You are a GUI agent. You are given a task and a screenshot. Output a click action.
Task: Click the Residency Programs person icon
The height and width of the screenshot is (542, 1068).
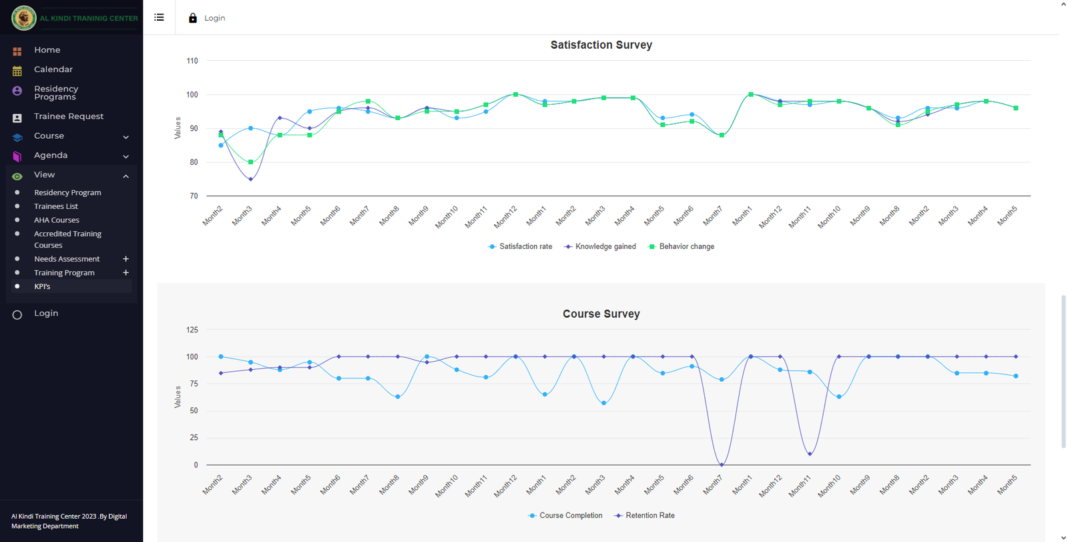(17, 91)
